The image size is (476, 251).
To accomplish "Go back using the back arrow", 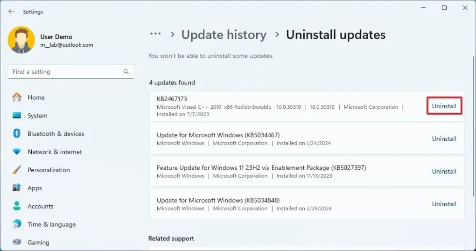I will pyautogui.click(x=11, y=12).
